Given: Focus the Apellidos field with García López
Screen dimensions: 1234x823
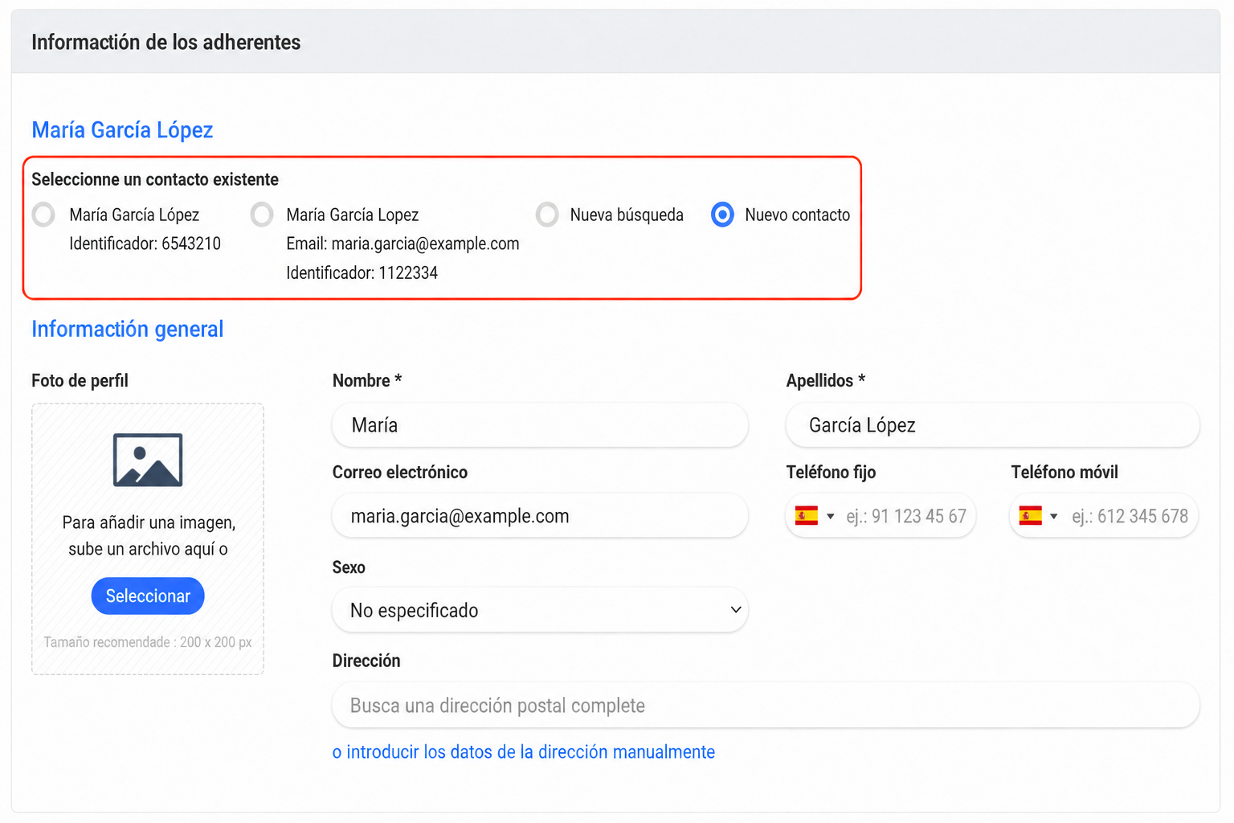Looking at the screenshot, I should 992,425.
